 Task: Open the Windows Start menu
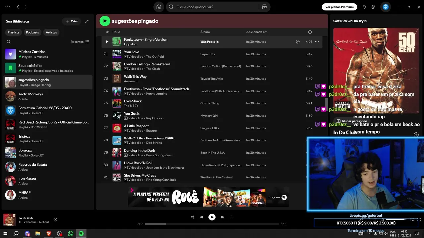pos(5,234)
